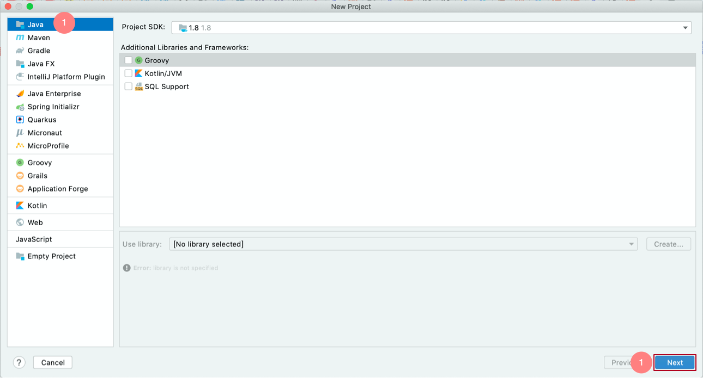Open the Spring Initializr generator icon
This screenshot has width=703, height=378.
(x=20, y=107)
